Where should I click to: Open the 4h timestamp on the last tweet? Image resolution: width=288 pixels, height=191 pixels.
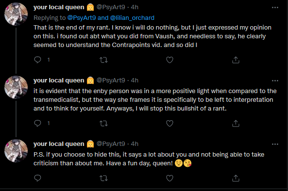pos(135,144)
